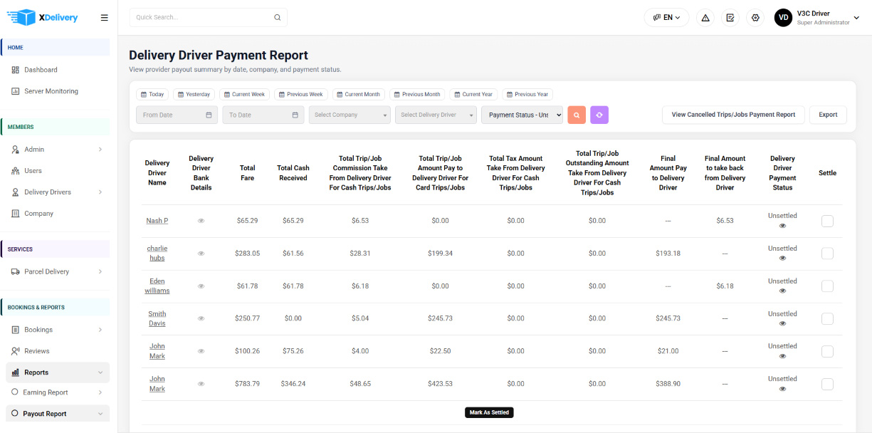The width and height of the screenshot is (872, 433).
Task: Open V3C Driver profile dropdown arrow
Action: 857,18
